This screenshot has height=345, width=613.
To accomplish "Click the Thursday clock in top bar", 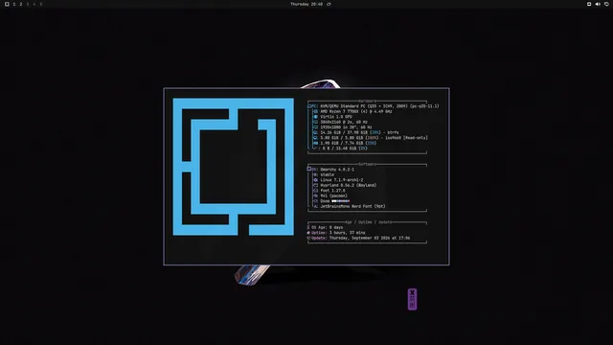I will [306, 4].
